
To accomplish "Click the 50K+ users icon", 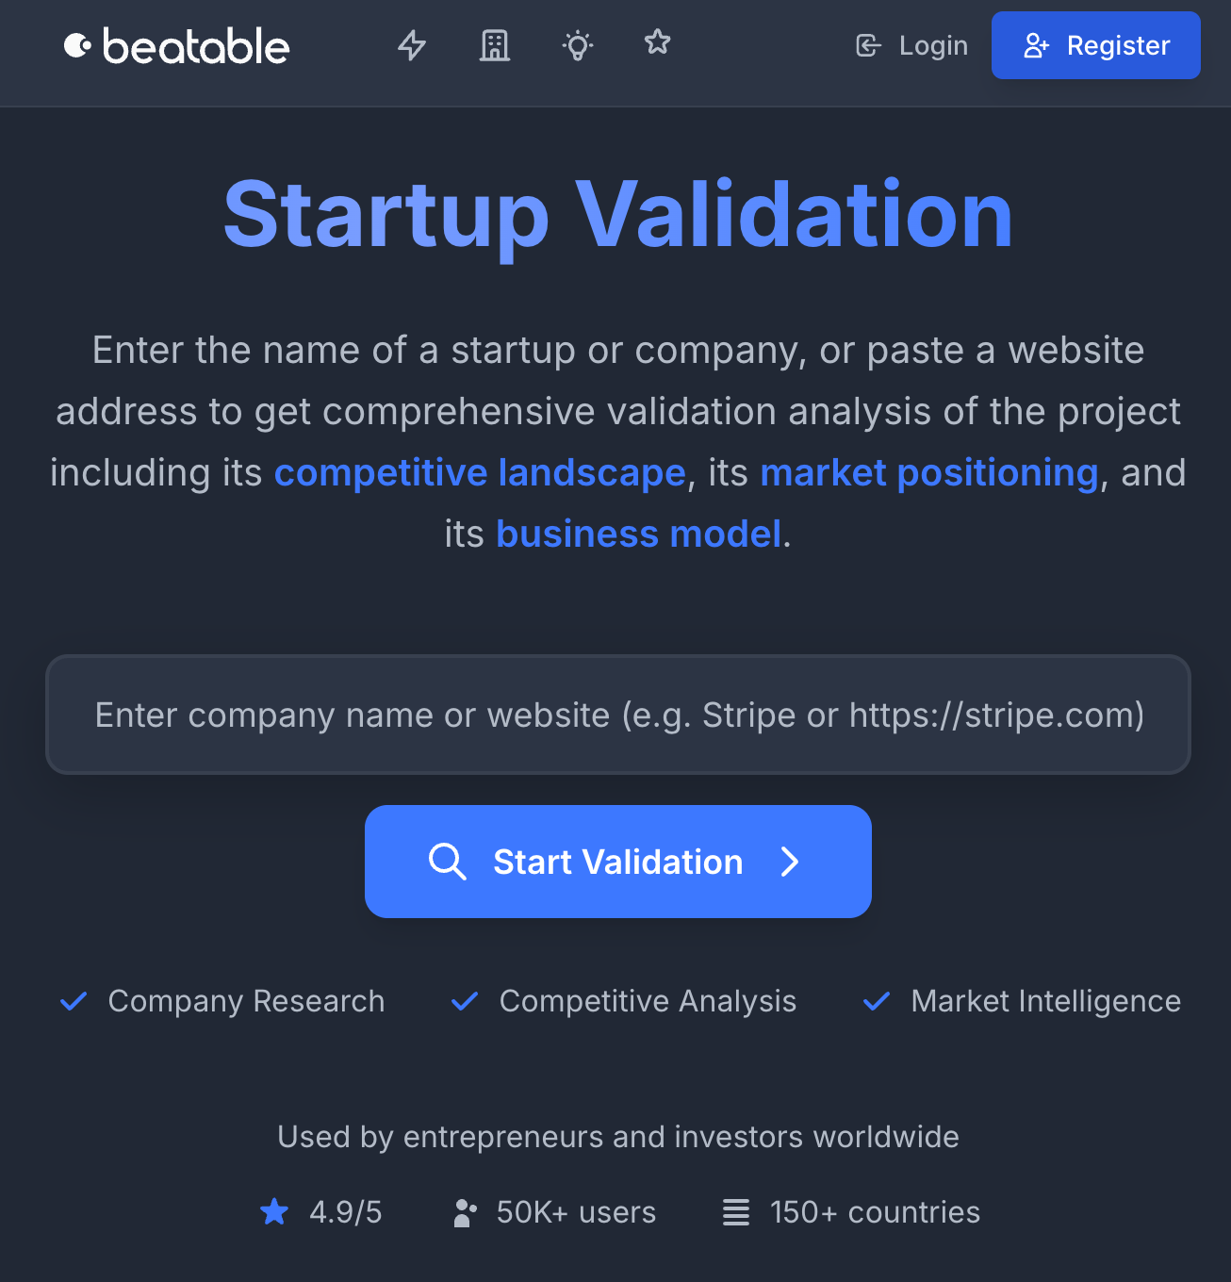I will click(x=465, y=1212).
